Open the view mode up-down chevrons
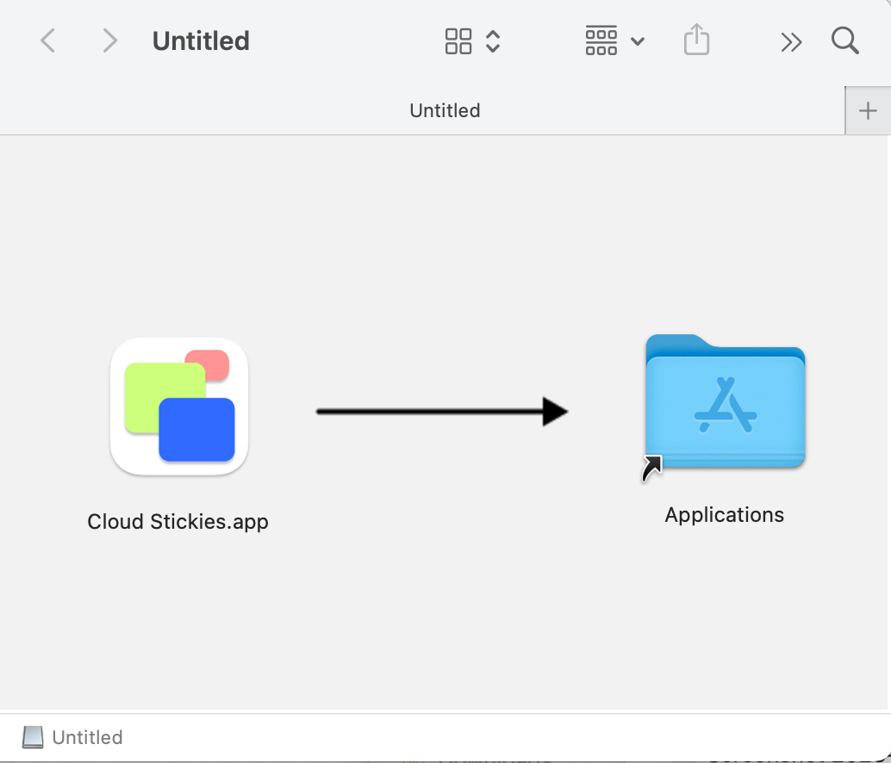 [x=493, y=40]
